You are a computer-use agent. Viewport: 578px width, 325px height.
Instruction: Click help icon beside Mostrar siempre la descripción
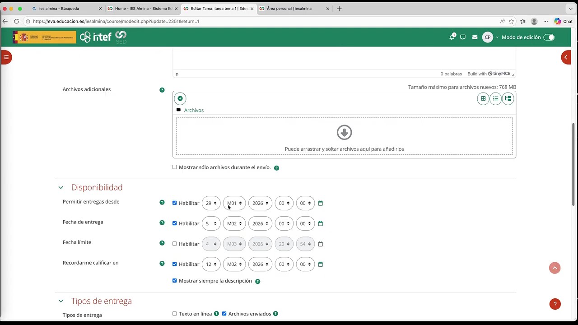coord(258,281)
